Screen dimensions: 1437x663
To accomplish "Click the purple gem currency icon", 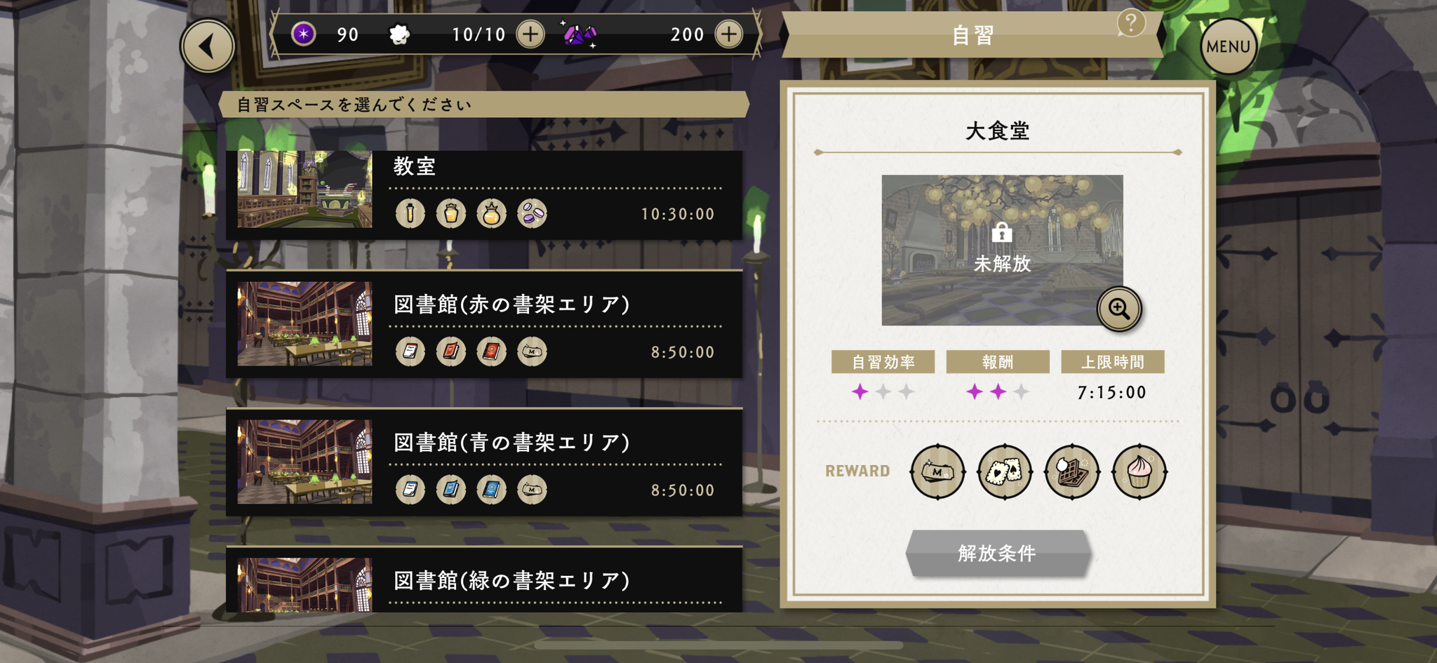I will point(579,34).
